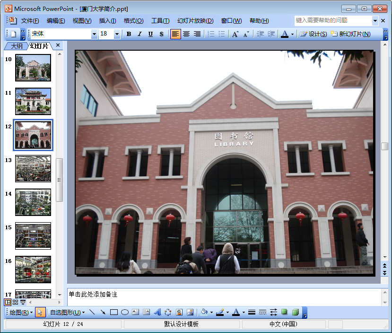Open the 绘图(R) drawing menu

point(21,313)
